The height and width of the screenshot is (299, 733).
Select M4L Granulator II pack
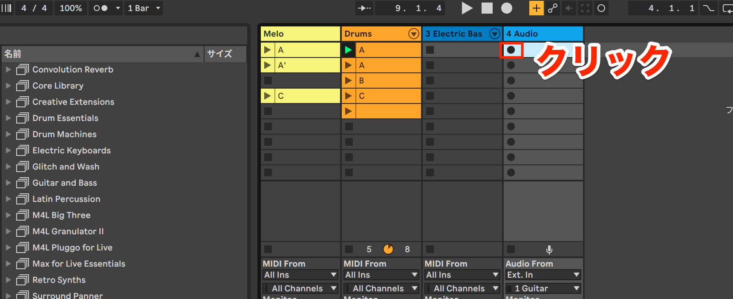[x=68, y=231]
